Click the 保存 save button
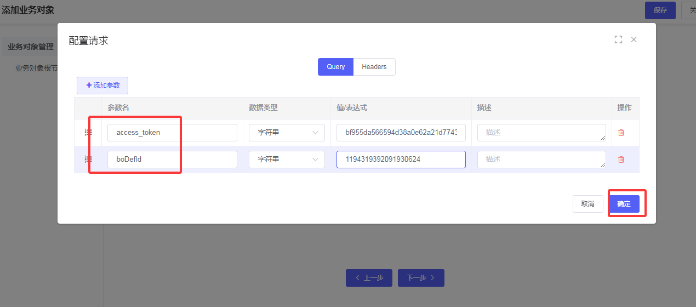The width and height of the screenshot is (696, 307). coord(660,10)
